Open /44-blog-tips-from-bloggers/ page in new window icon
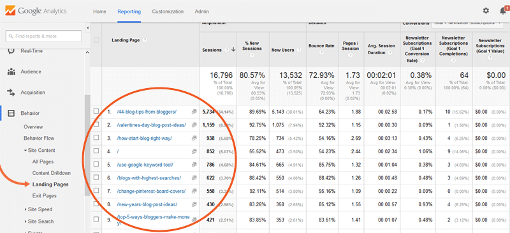Screen dimensions: 510x233 coord(194,112)
